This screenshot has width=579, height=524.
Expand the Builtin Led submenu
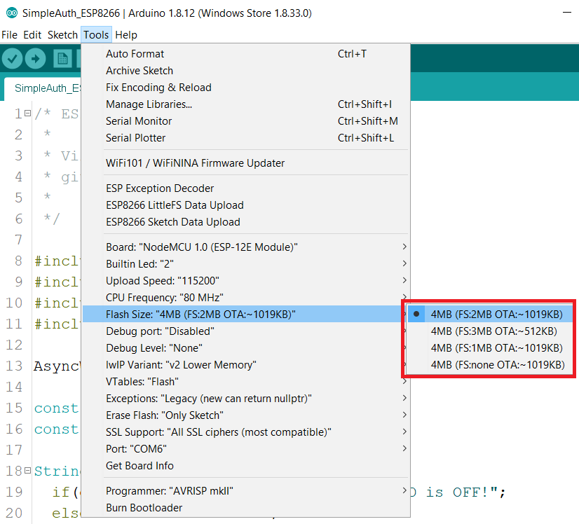[245, 264]
